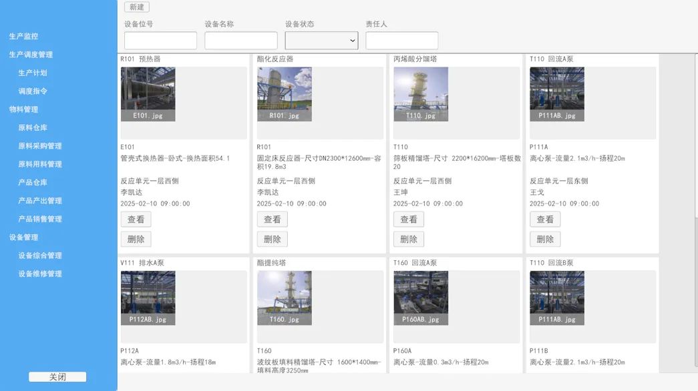Click 删除 for the P111A pump card
This screenshot has height=391, width=698.
545,240
